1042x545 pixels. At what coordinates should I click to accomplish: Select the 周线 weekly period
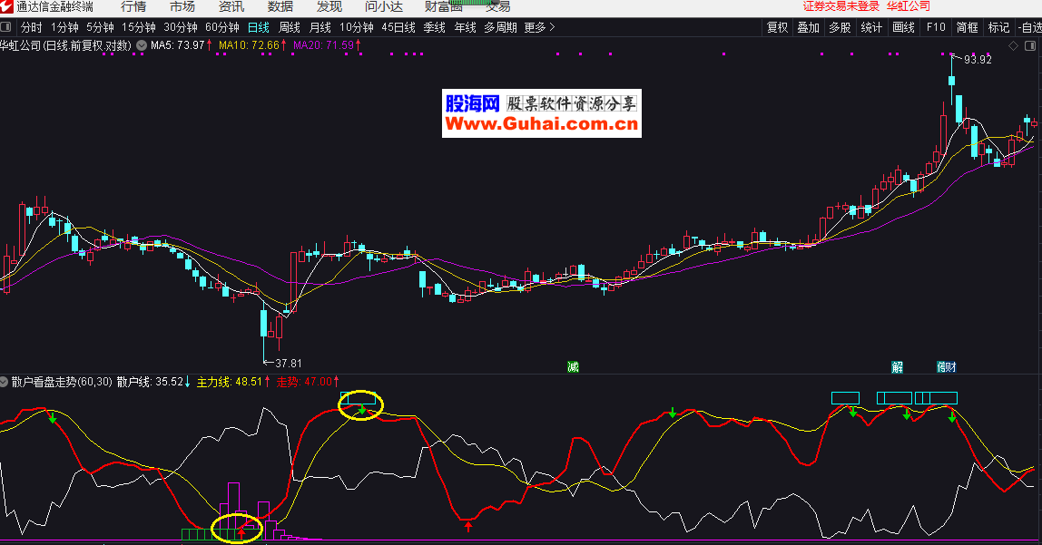point(289,27)
